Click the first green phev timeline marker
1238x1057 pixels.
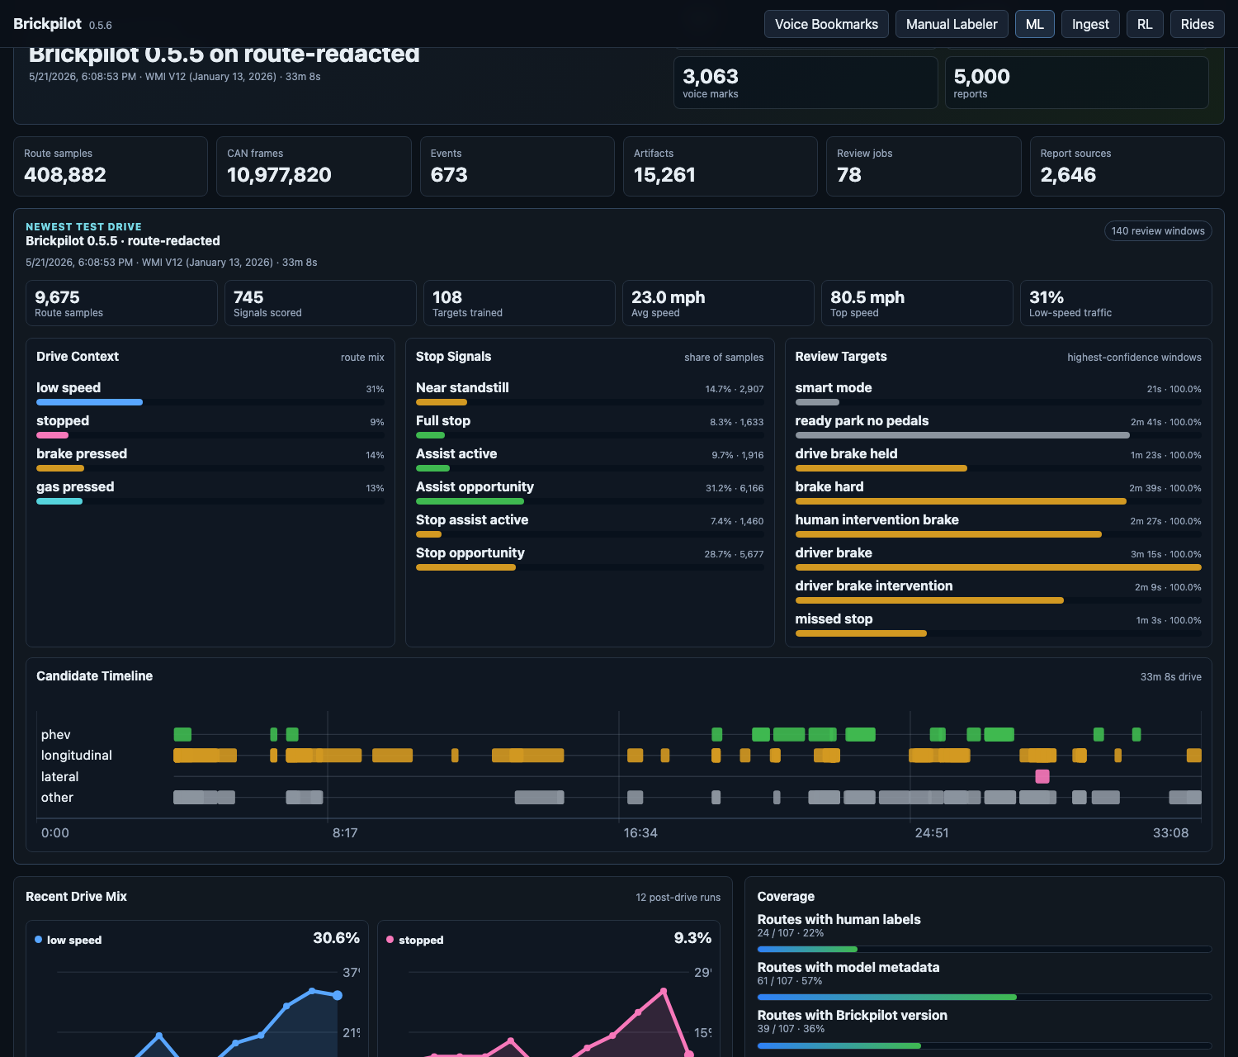[182, 734]
